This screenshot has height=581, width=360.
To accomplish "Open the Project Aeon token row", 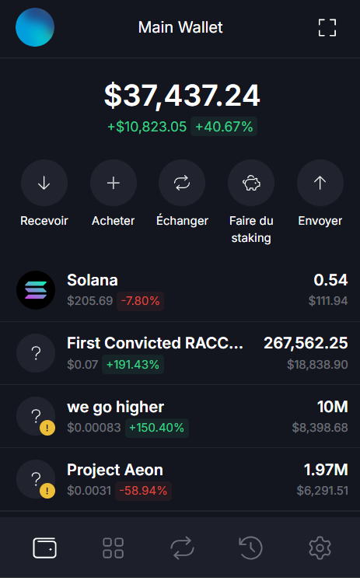I will (180, 479).
